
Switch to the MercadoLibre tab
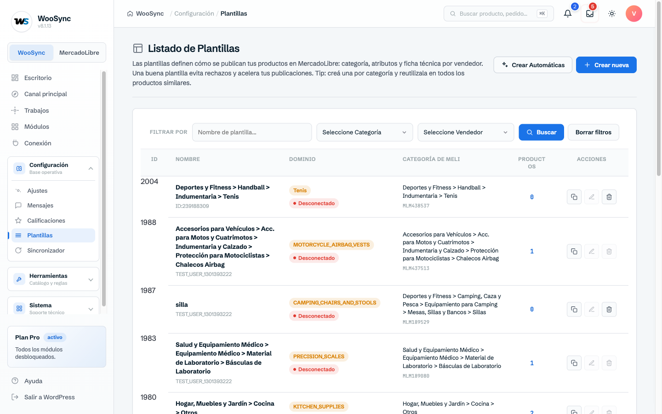pos(79,52)
